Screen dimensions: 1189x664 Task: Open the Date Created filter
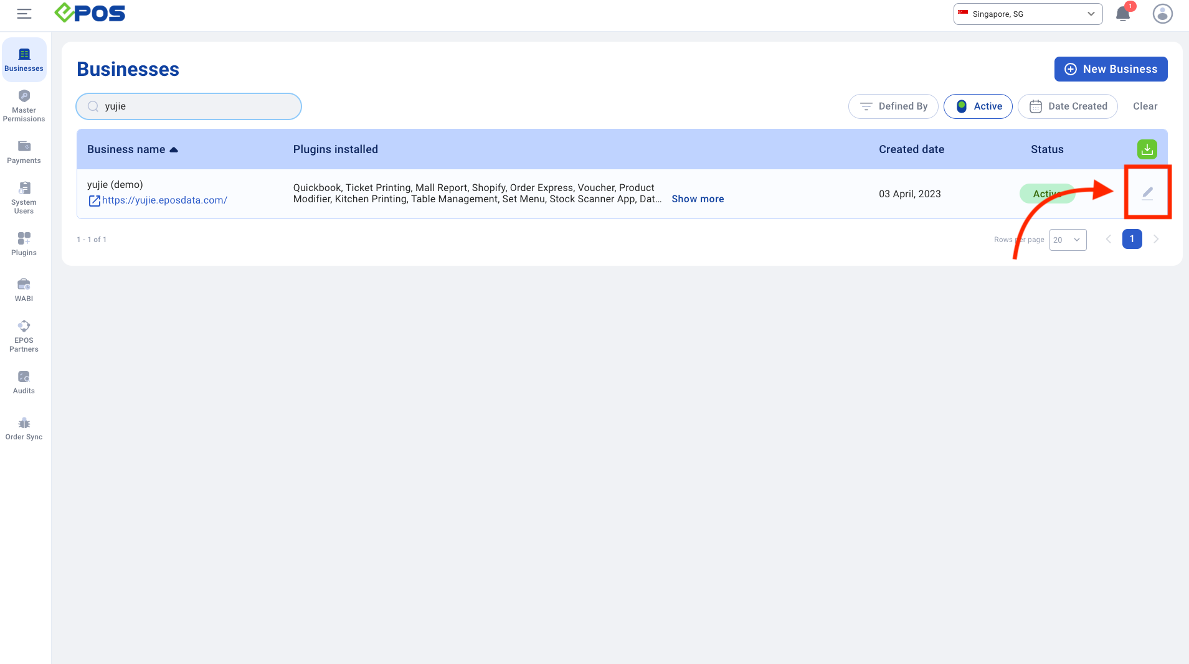click(x=1068, y=106)
